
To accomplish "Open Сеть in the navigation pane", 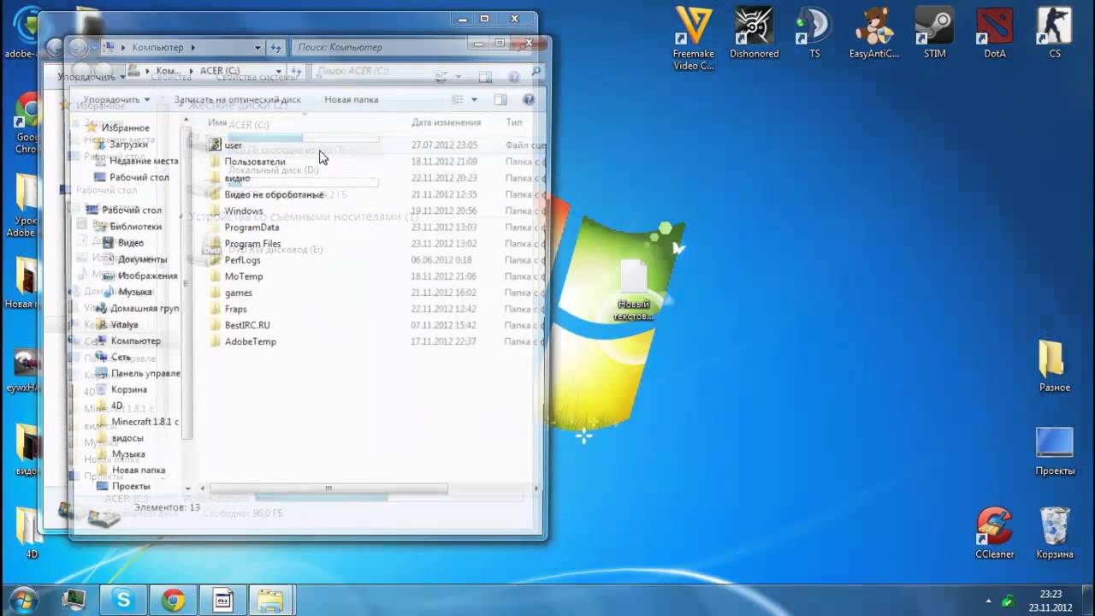I will coord(121,357).
